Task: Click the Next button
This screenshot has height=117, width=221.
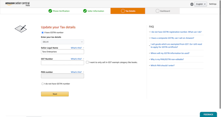Action: coord(55,94)
